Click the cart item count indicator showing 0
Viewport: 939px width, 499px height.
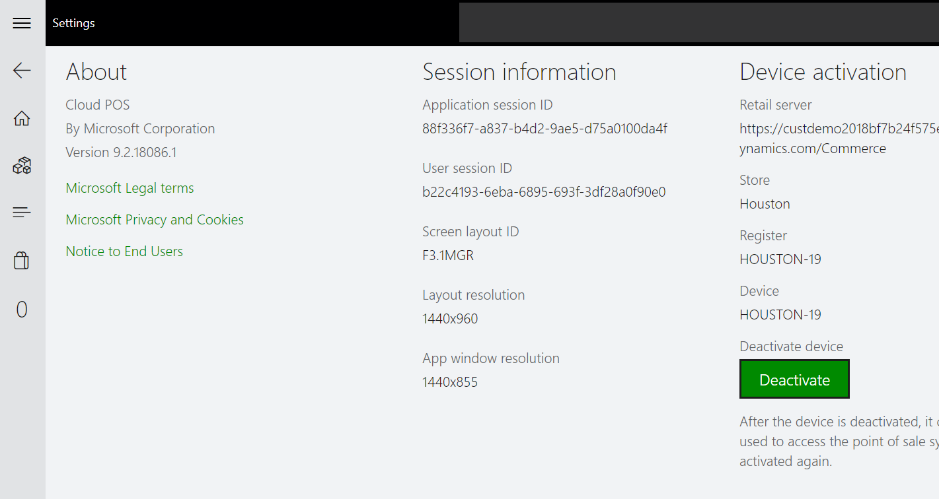22,309
